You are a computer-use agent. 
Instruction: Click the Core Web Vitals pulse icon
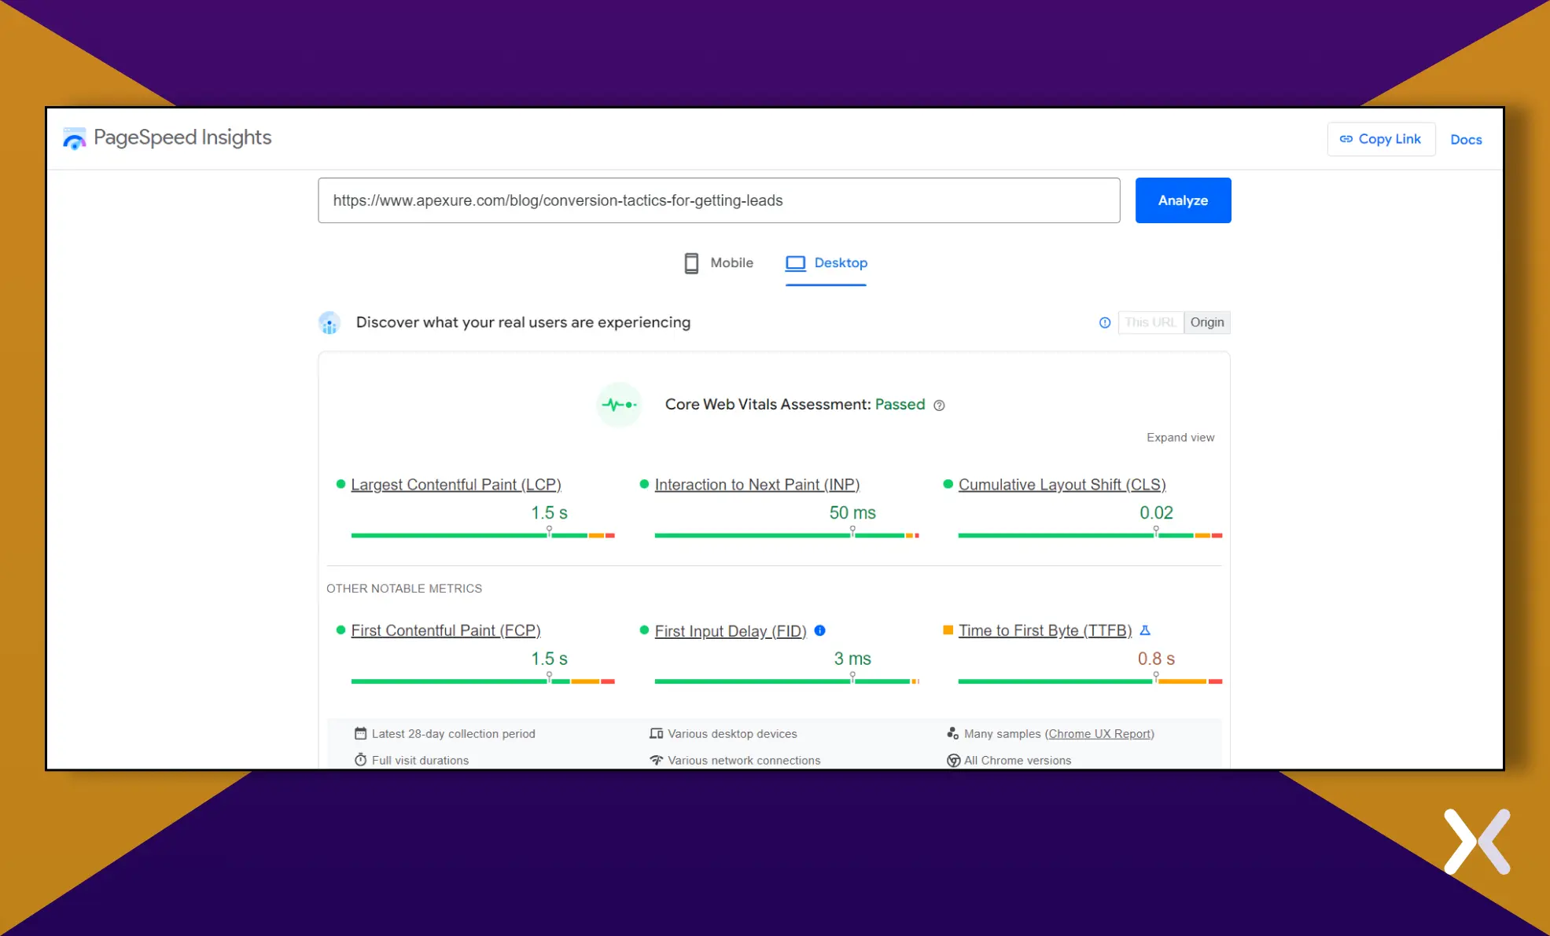coord(619,405)
